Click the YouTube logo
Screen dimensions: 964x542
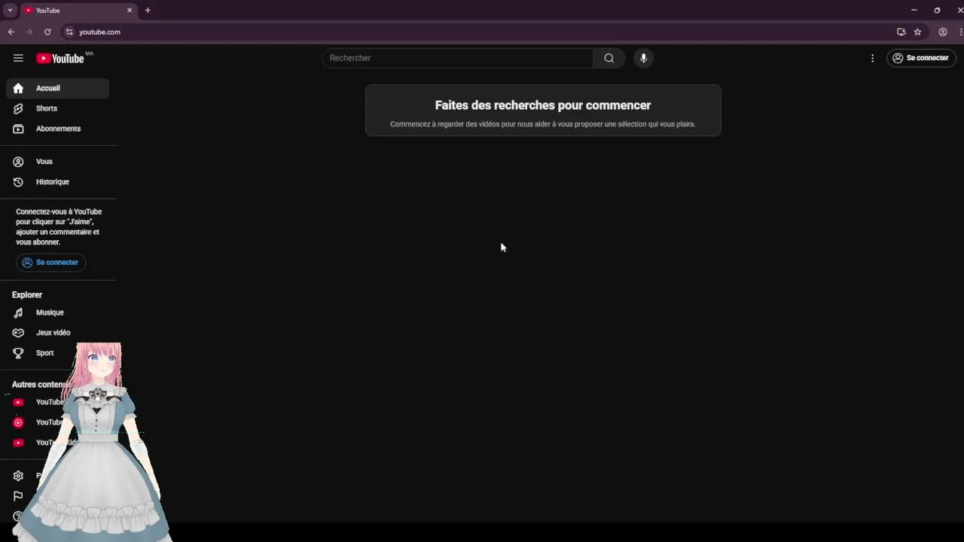(x=60, y=58)
